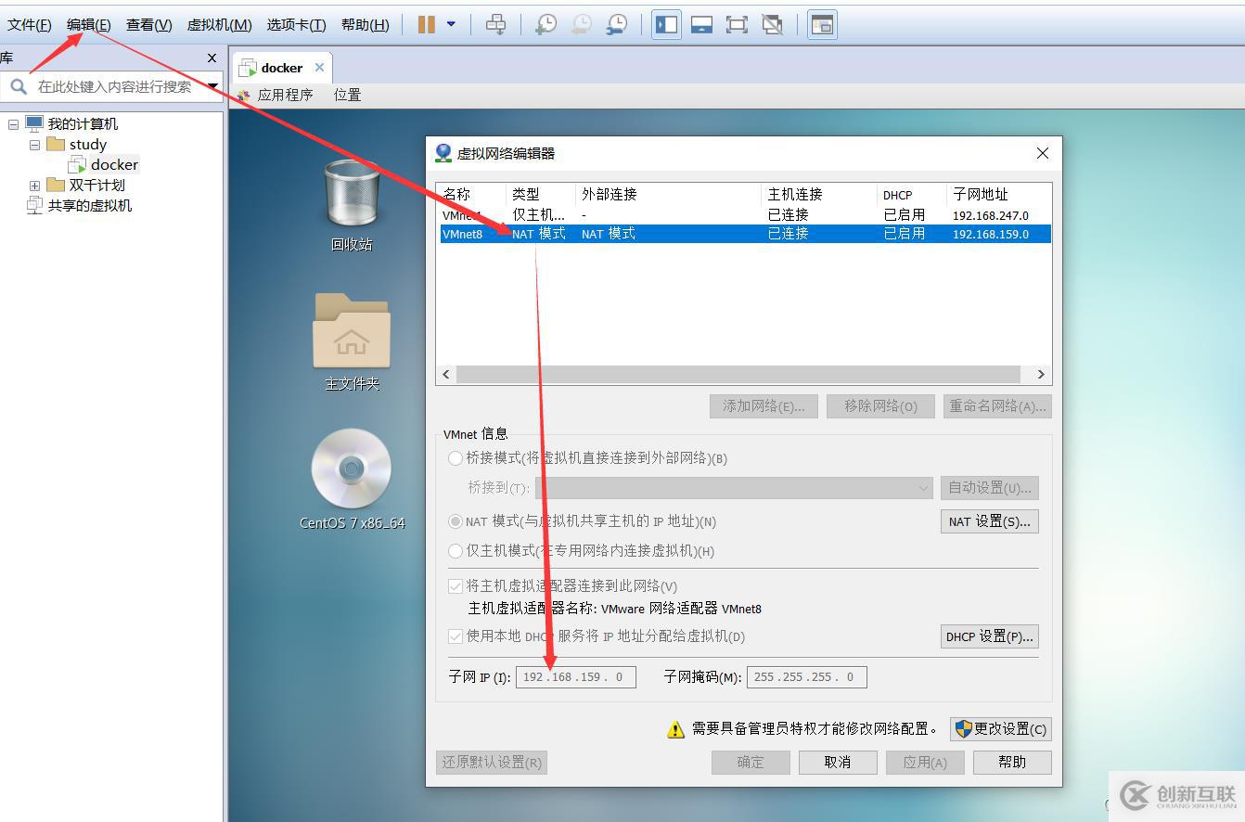
Task: Click the 帮助 button in dialog
Action: [x=1013, y=763]
